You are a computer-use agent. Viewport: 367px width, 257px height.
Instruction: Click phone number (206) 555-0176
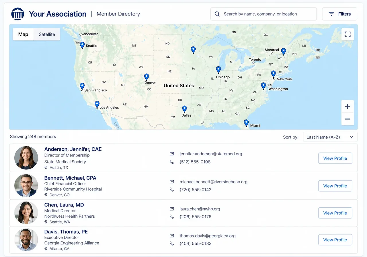[196, 217]
